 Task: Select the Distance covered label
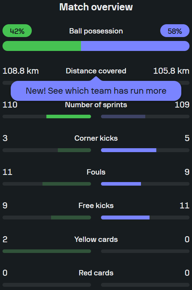[96, 71]
